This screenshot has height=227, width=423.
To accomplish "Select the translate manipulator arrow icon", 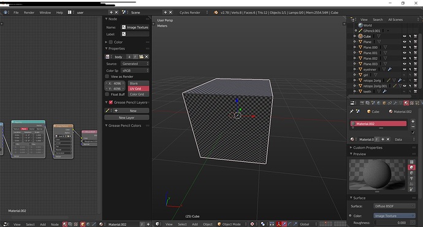I will pyautogui.click(x=284, y=225).
